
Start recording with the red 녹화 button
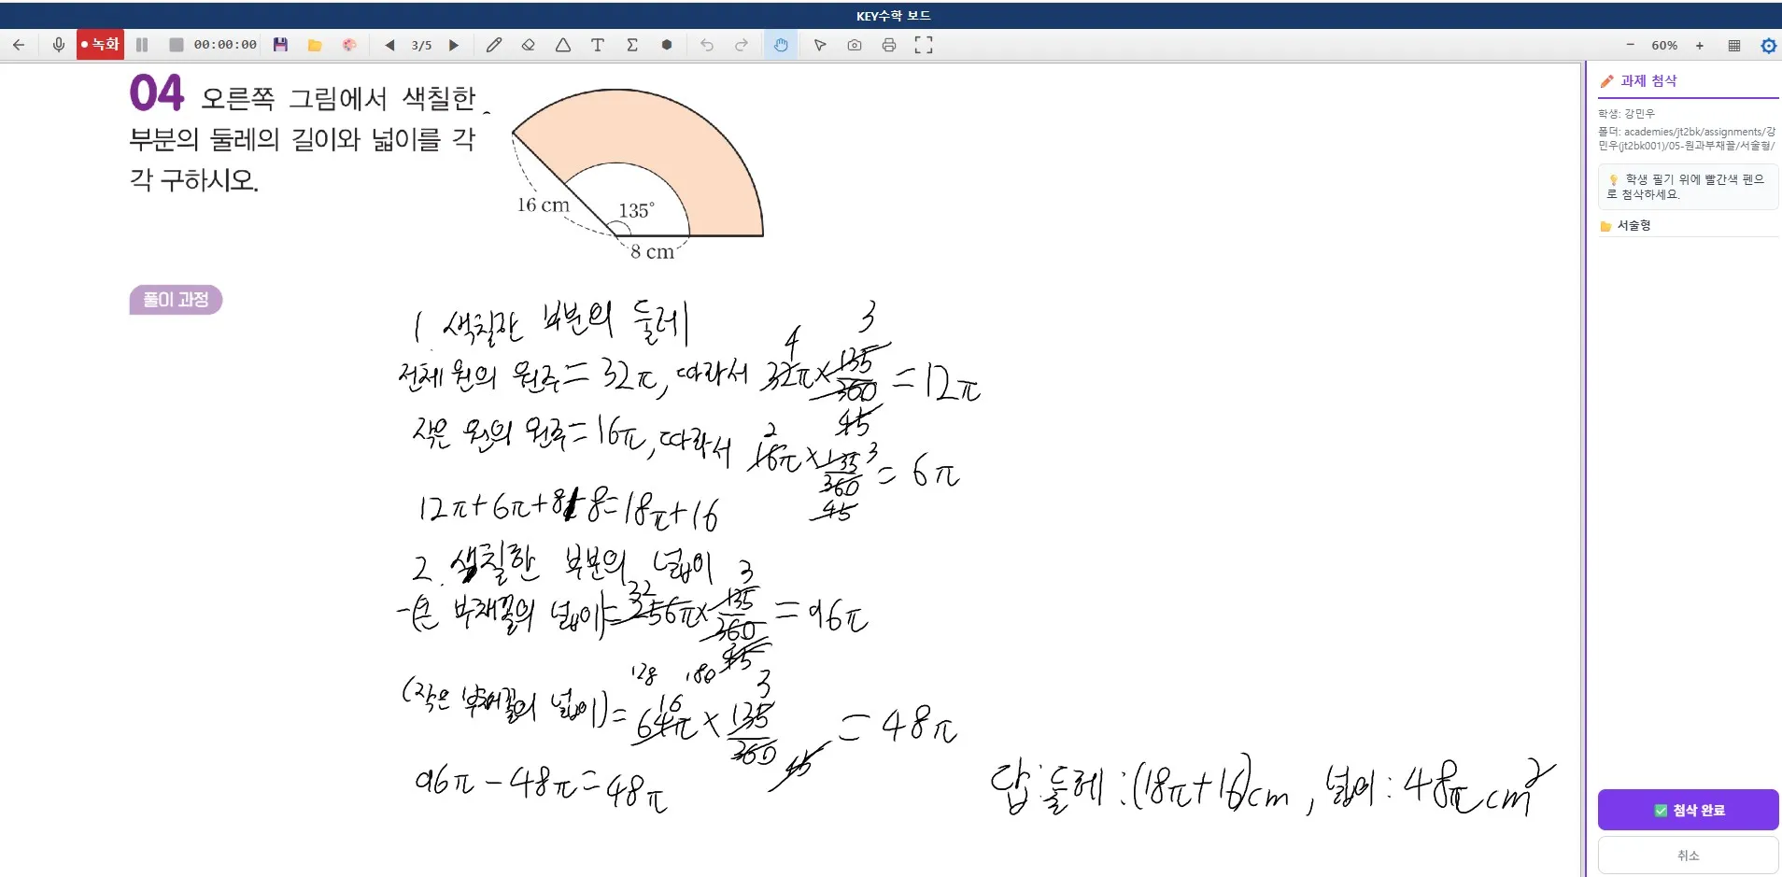100,45
